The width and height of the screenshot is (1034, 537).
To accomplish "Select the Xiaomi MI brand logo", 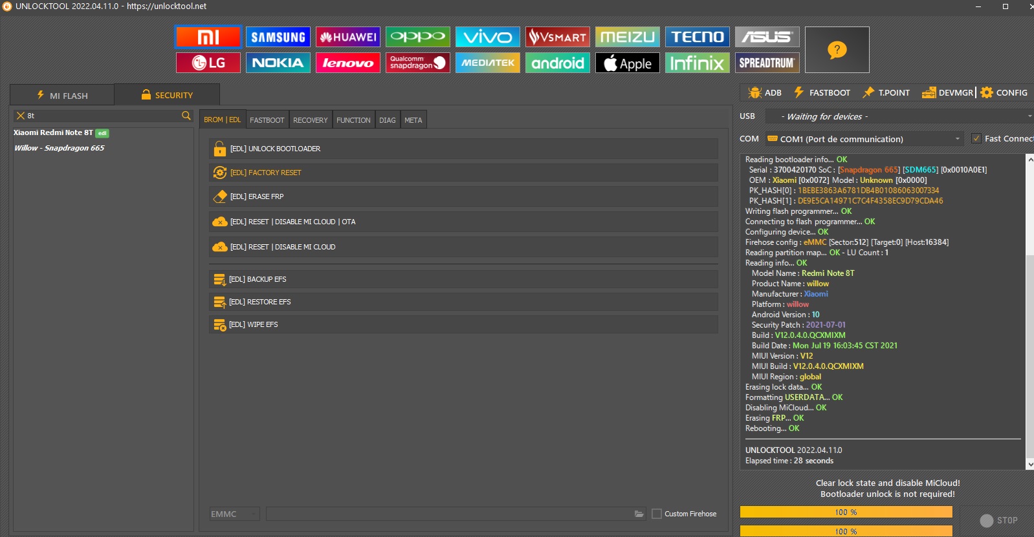I will pyautogui.click(x=208, y=37).
